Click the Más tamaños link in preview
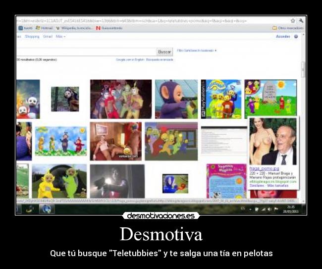This screenshot has height=269, width=322. [x=278, y=185]
